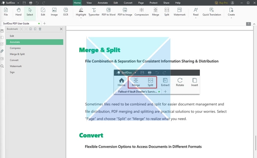Collapse the ribbon with the chevron
The height and width of the screenshot is (158, 257).
coord(254,24)
